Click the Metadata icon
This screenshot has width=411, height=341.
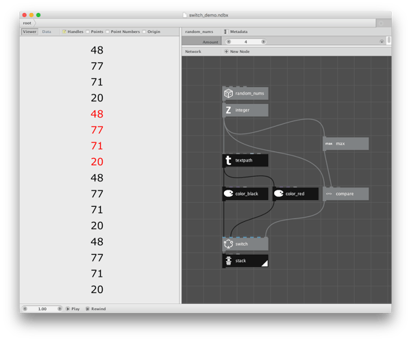coord(225,31)
